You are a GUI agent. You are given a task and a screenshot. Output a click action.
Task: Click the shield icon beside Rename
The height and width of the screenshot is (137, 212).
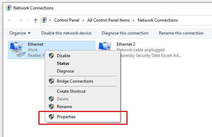[51, 106]
